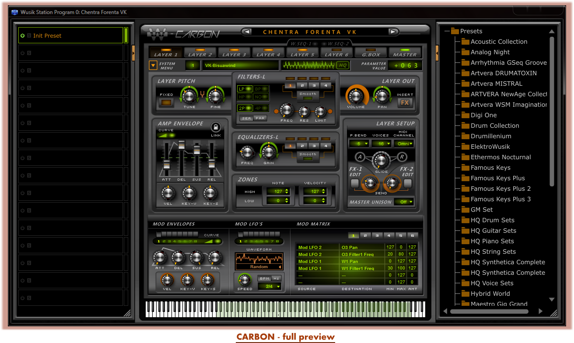Click the Layer Out Volume knob
This screenshot has width=574, height=343.
[356, 96]
